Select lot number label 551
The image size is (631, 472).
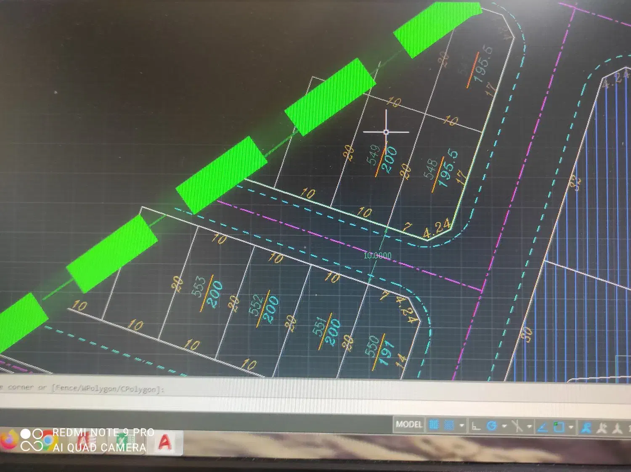(320, 326)
